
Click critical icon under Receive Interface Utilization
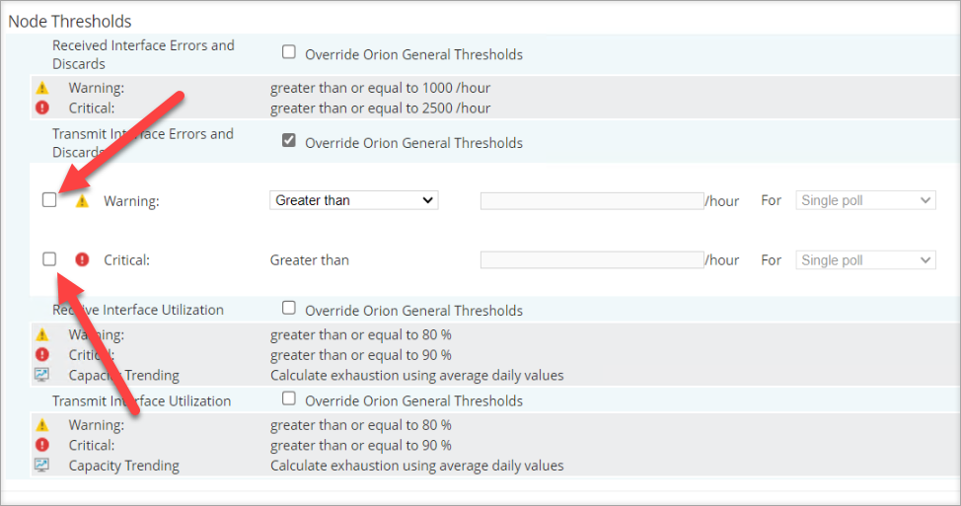41,355
